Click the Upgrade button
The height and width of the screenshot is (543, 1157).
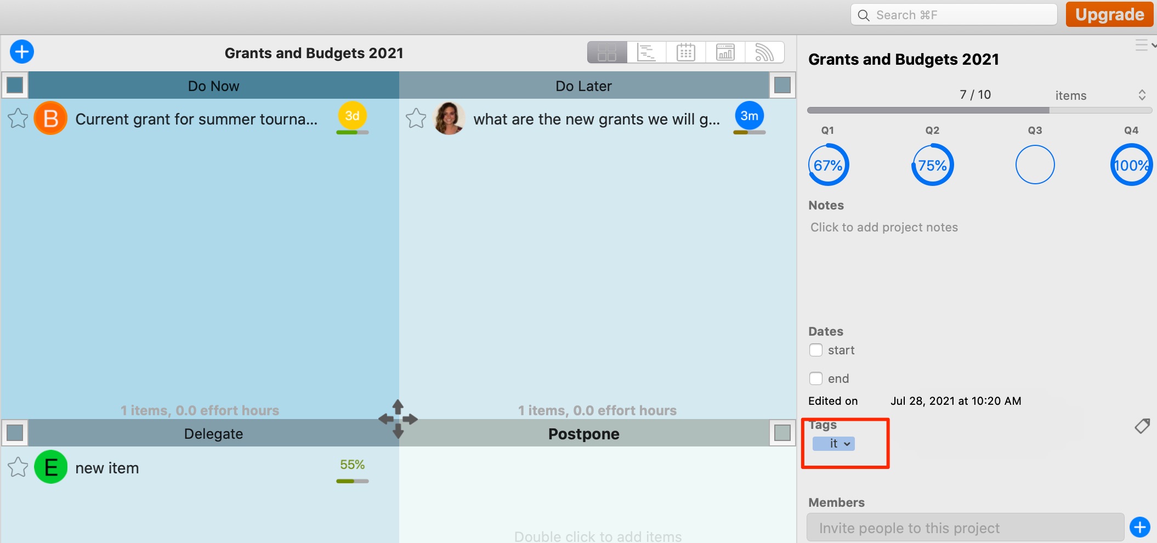1109,14
